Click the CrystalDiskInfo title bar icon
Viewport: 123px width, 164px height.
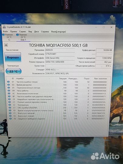[x=4, y=27]
